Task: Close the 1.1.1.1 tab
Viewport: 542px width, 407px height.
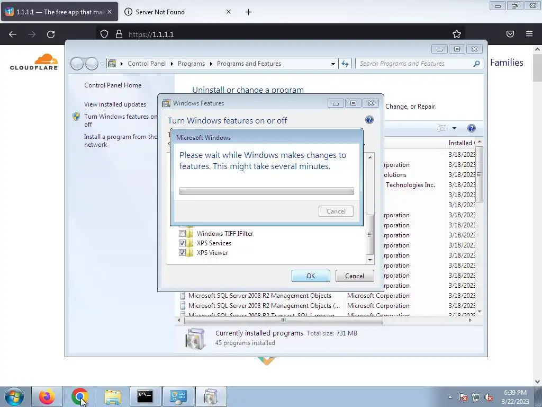Action: pyautogui.click(x=110, y=12)
